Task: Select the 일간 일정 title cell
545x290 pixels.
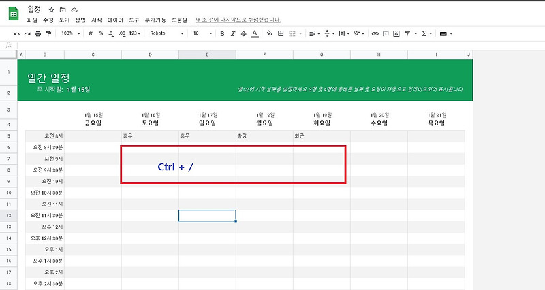Action: tap(48, 78)
